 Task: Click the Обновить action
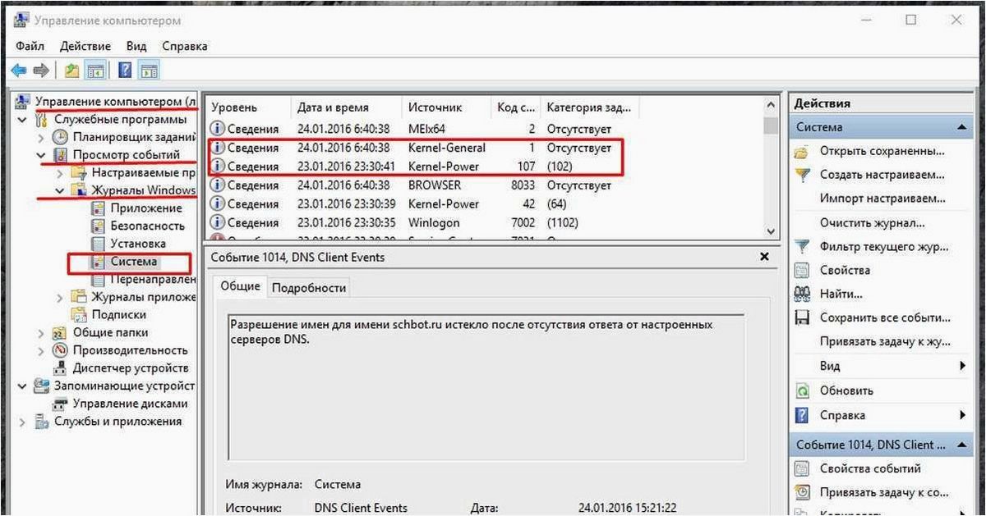click(846, 390)
